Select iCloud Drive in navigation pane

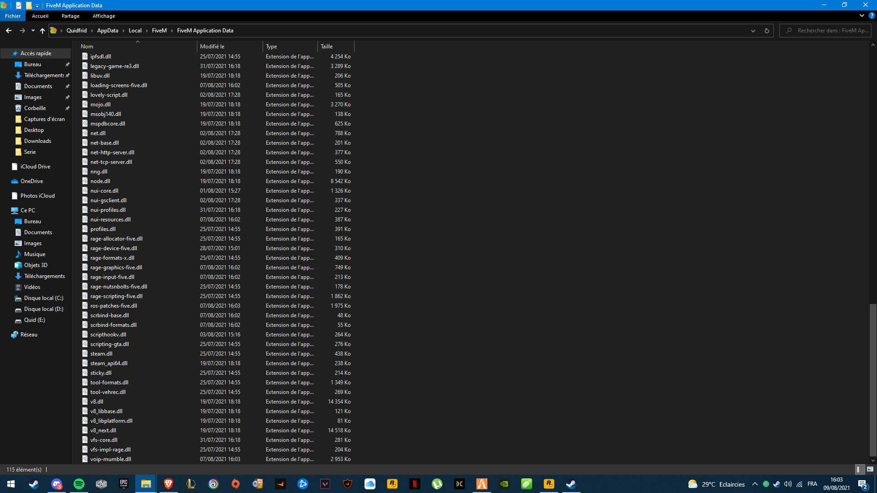[35, 167]
